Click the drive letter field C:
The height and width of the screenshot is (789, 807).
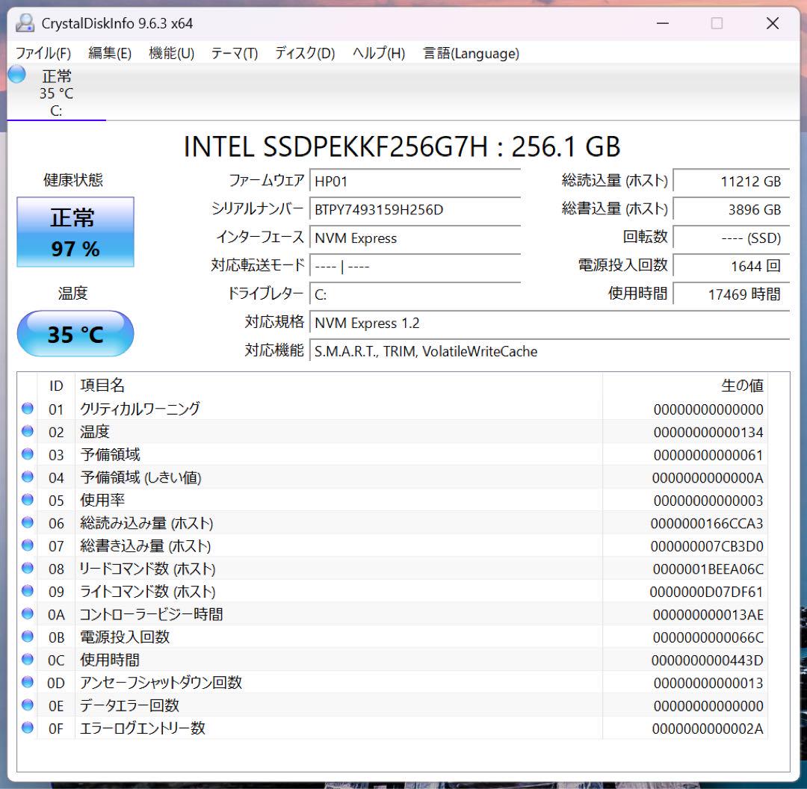coord(415,294)
